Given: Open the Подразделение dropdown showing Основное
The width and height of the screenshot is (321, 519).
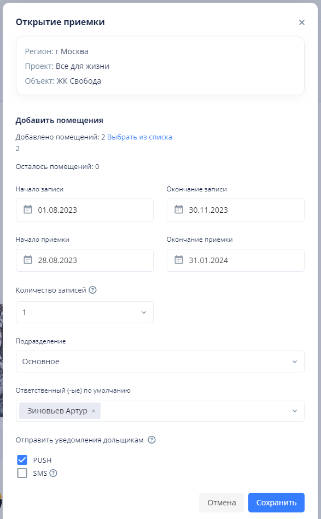Looking at the screenshot, I should coord(295,361).
